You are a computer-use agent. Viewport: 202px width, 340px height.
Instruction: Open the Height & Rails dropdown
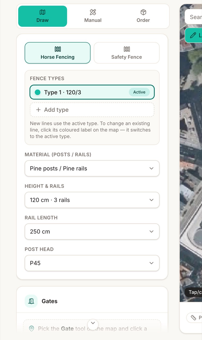(x=92, y=200)
